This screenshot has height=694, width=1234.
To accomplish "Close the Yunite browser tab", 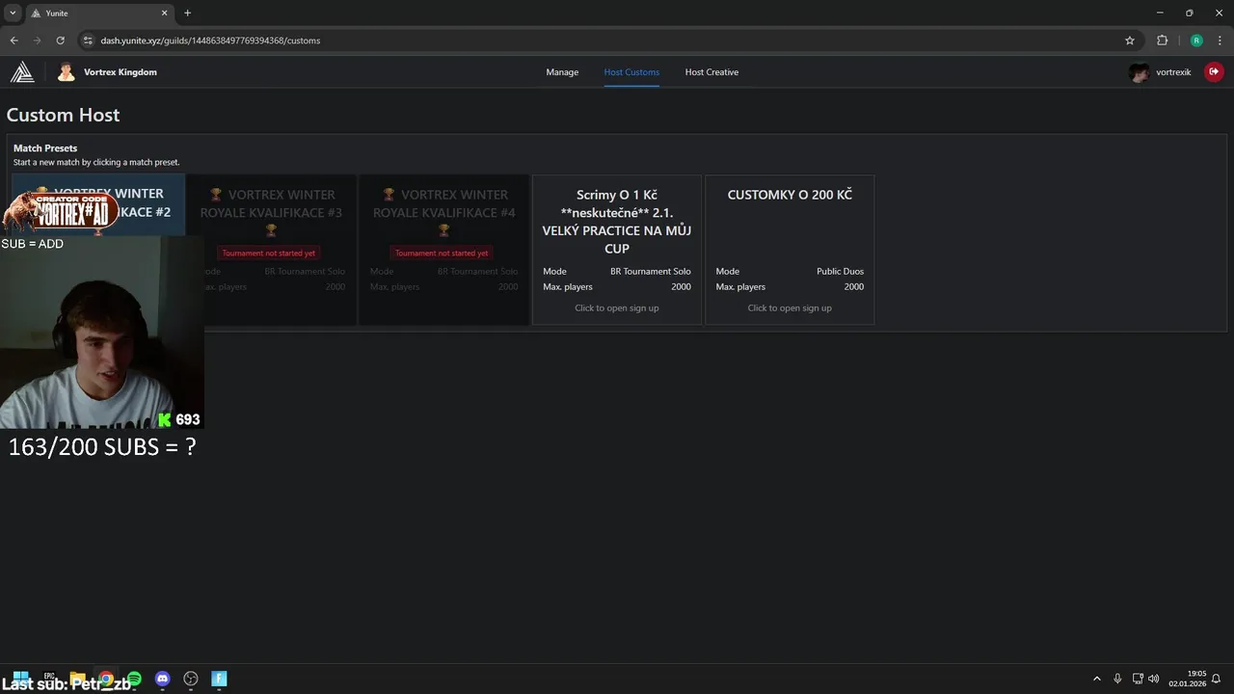I will click(164, 13).
